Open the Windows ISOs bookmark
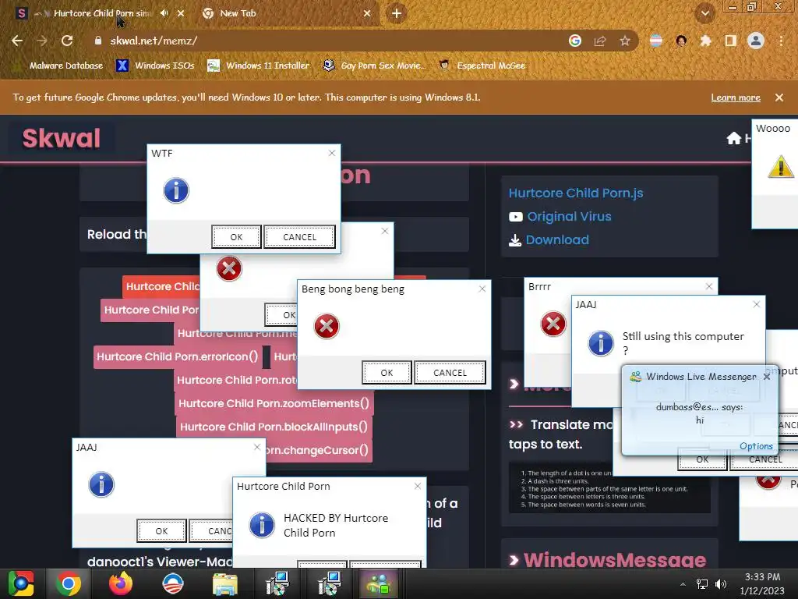 click(155, 66)
